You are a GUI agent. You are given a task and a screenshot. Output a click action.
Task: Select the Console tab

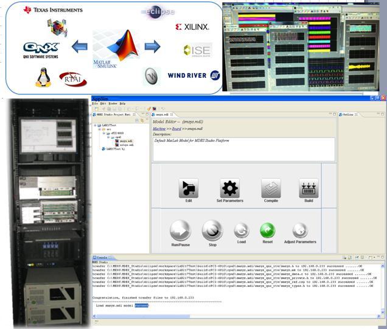(x=102, y=257)
